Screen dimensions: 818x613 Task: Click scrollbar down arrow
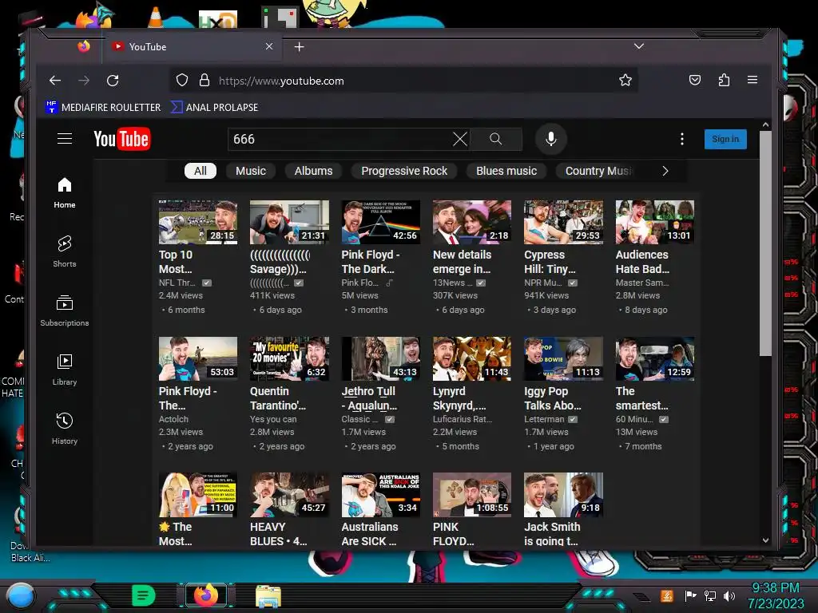pos(765,540)
